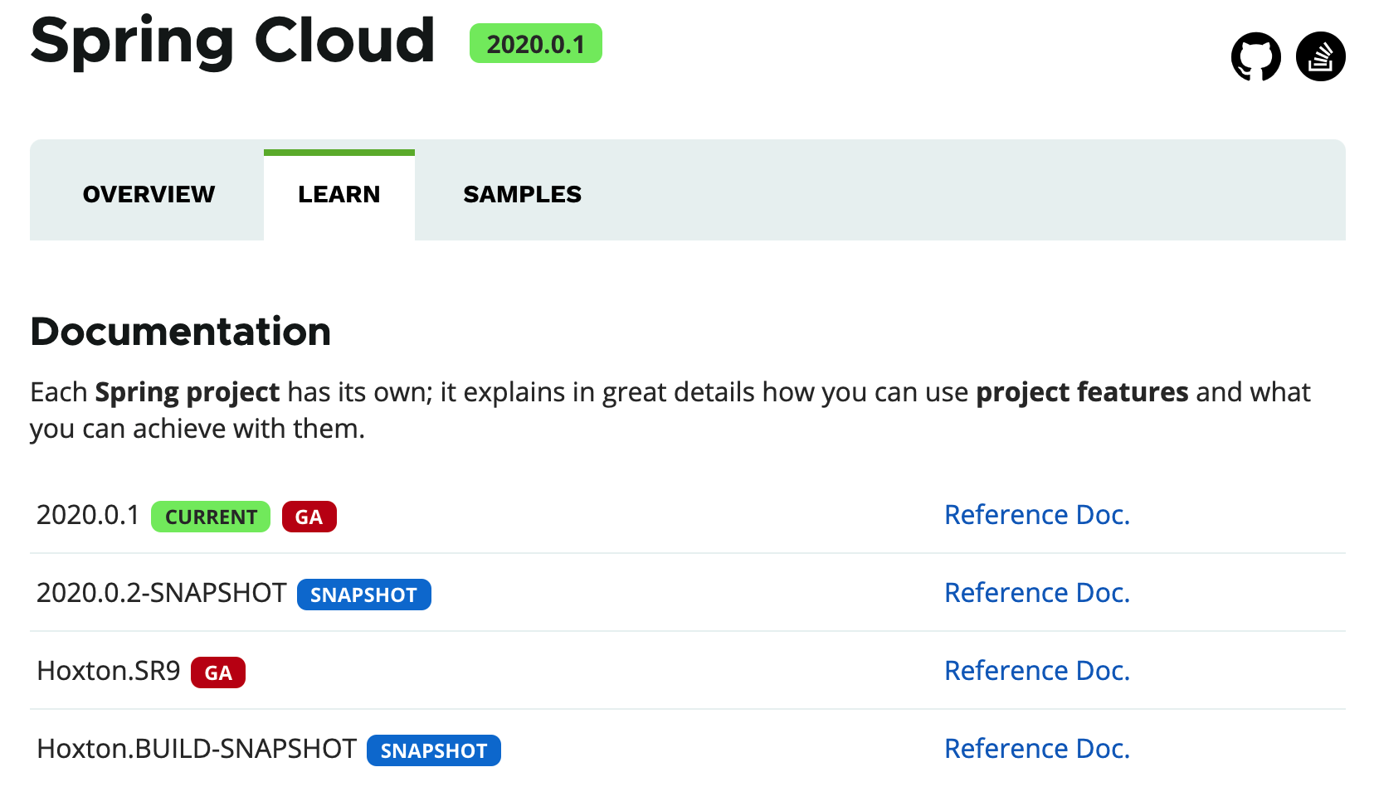Click the Spring Cloud page title
Viewport: 1374px width, 806px height.
(x=232, y=40)
